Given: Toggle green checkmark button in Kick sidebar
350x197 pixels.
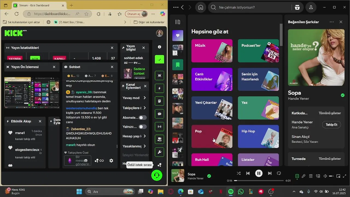Looking at the screenshot, I should pos(159,59).
